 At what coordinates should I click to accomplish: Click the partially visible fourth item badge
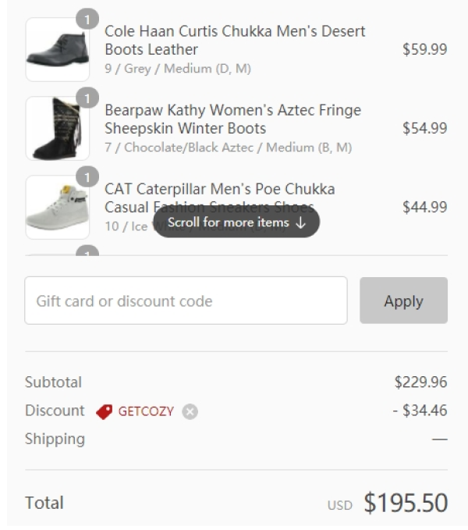point(87,251)
